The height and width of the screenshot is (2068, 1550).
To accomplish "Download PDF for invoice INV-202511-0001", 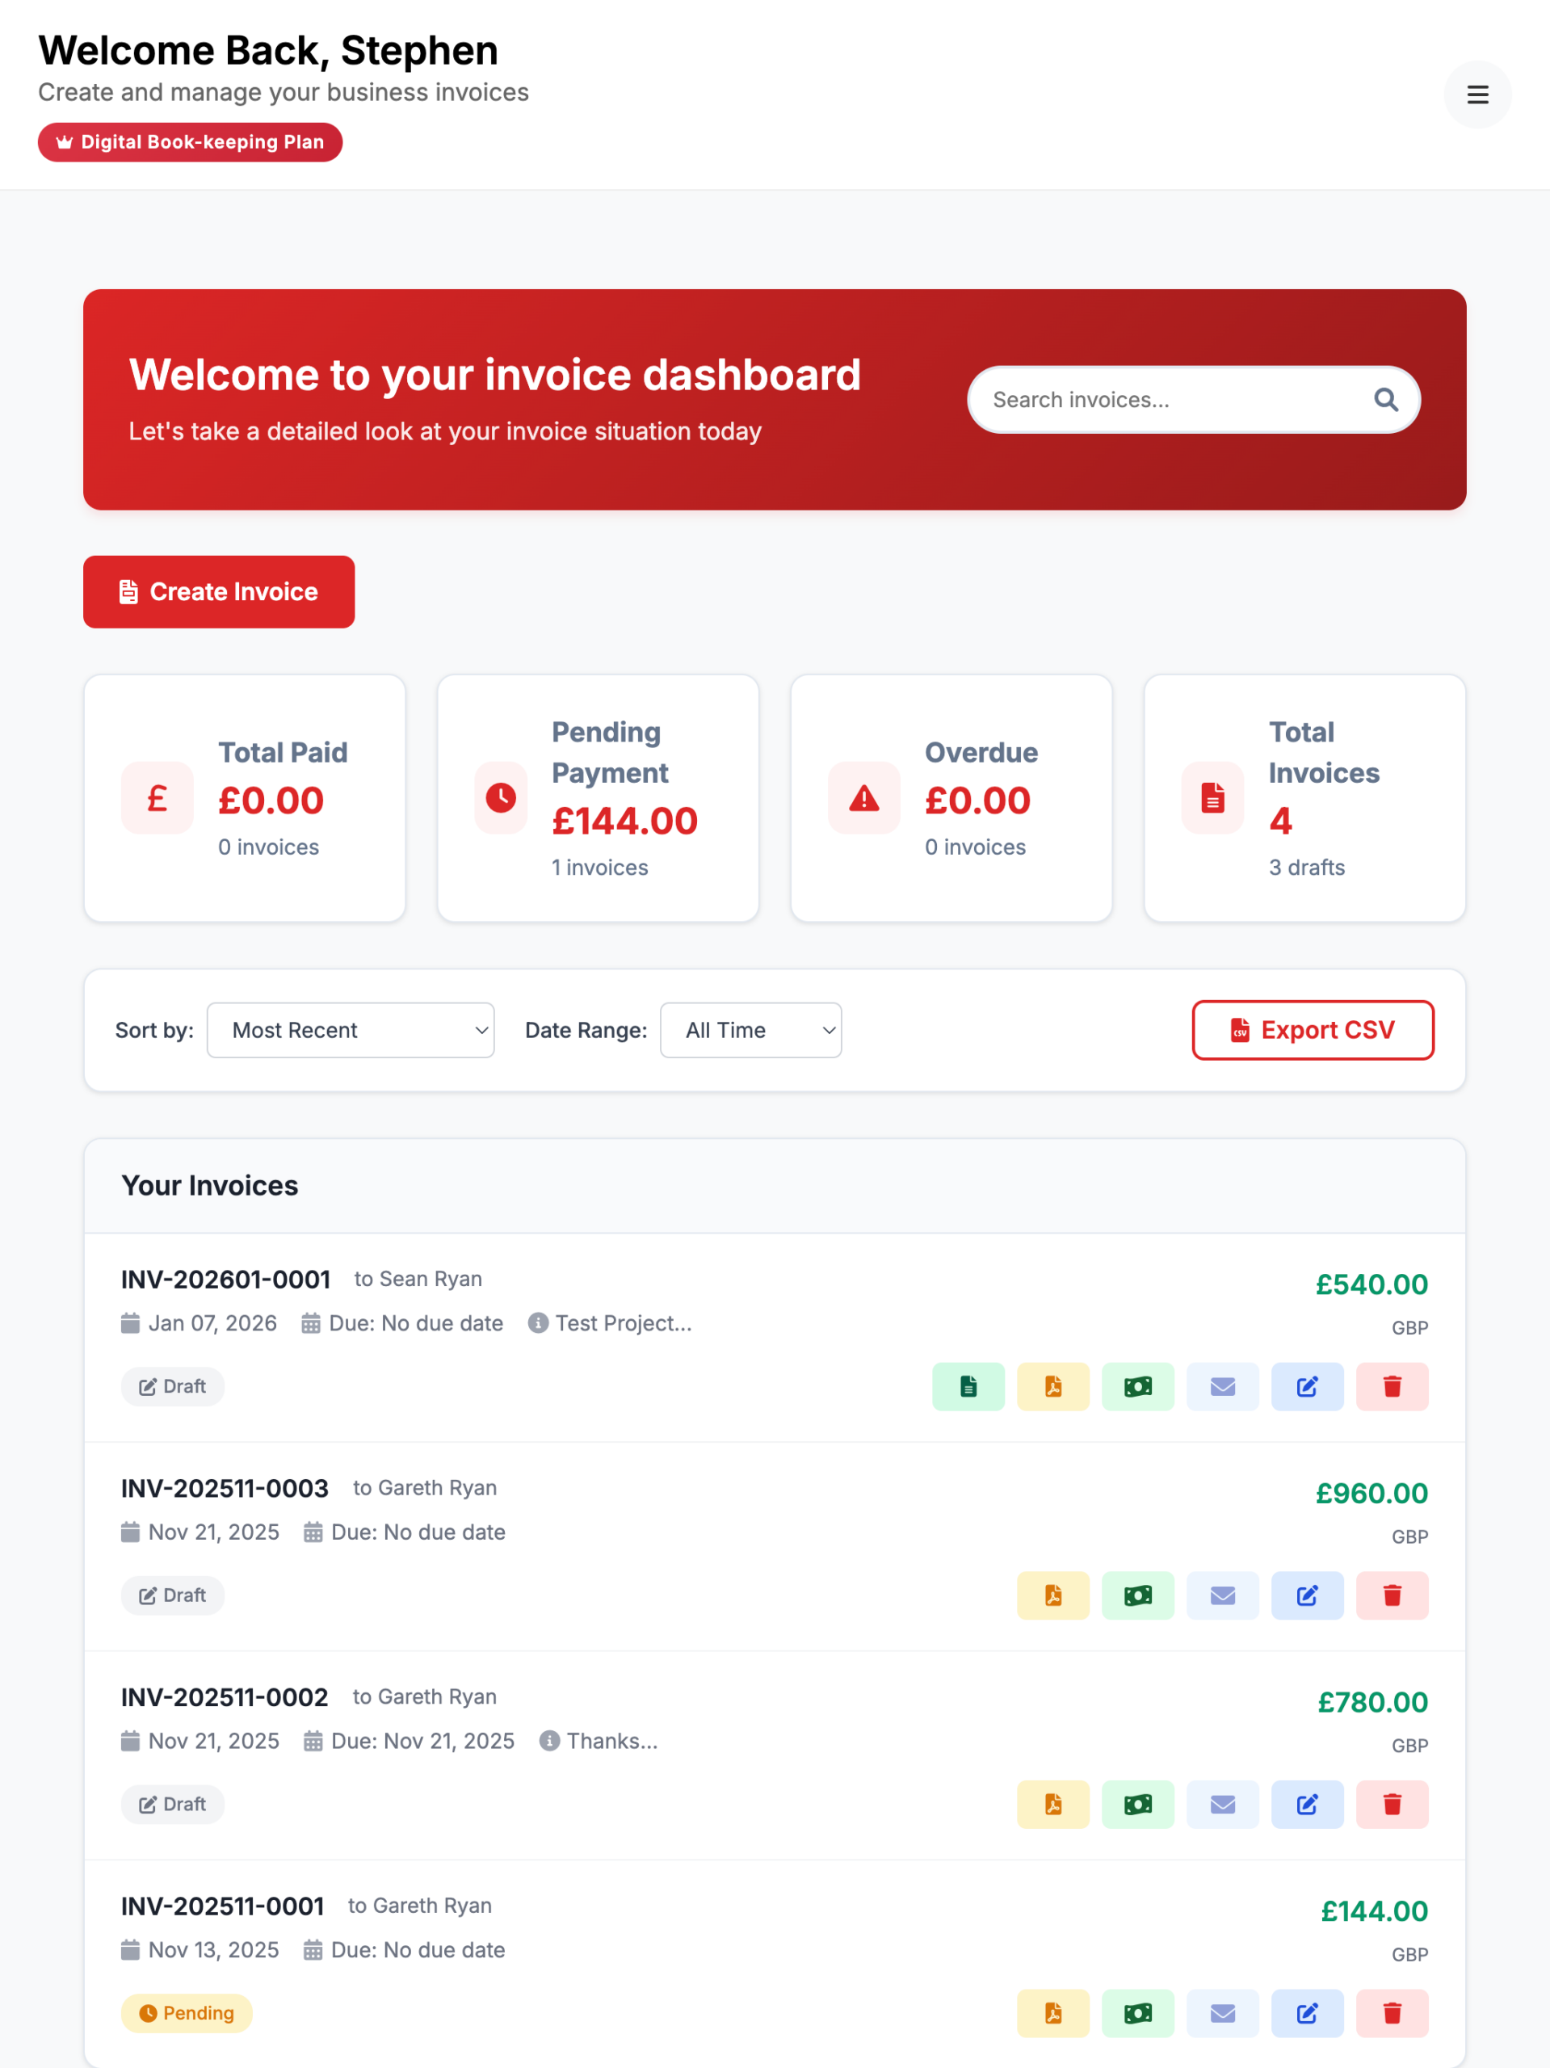I will 1052,2013.
